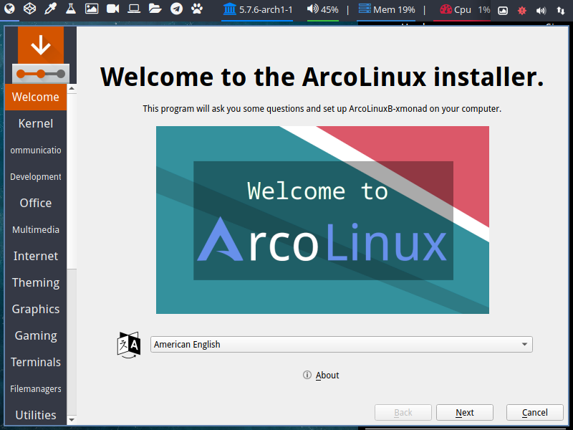Select the Development step in sidebar
Viewport: 573px width, 430px height.
click(x=35, y=176)
